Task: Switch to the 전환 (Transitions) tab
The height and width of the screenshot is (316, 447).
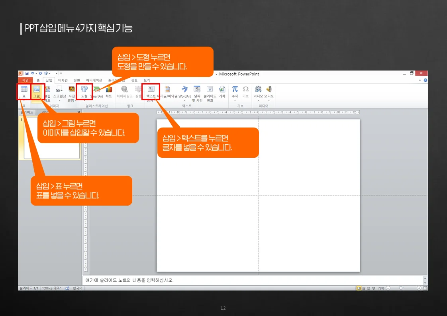Action: [77, 80]
